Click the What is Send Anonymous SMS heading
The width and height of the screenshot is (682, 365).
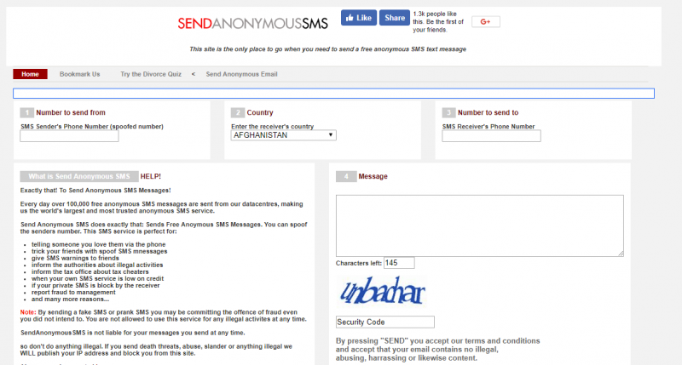click(79, 176)
